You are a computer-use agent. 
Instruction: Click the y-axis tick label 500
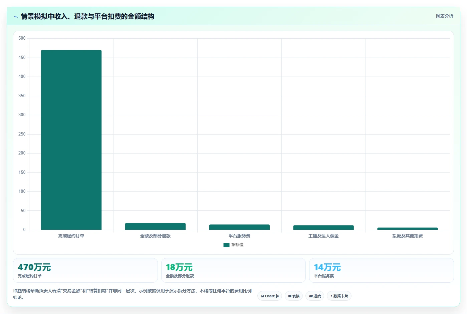tap(22, 38)
